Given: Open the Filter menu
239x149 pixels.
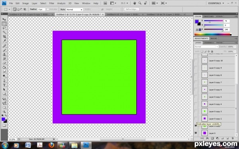Looking at the screenshot, I should pos(51,3).
